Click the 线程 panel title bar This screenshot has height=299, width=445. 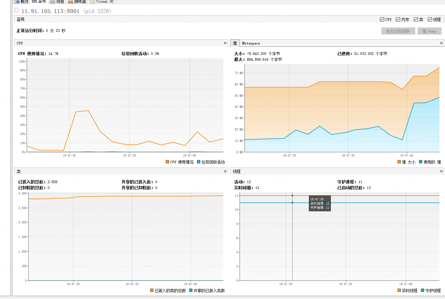(337, 171)
